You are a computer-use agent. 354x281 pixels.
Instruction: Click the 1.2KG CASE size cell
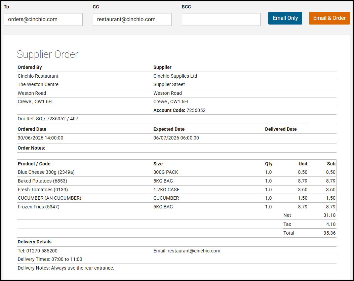(166, 190)
